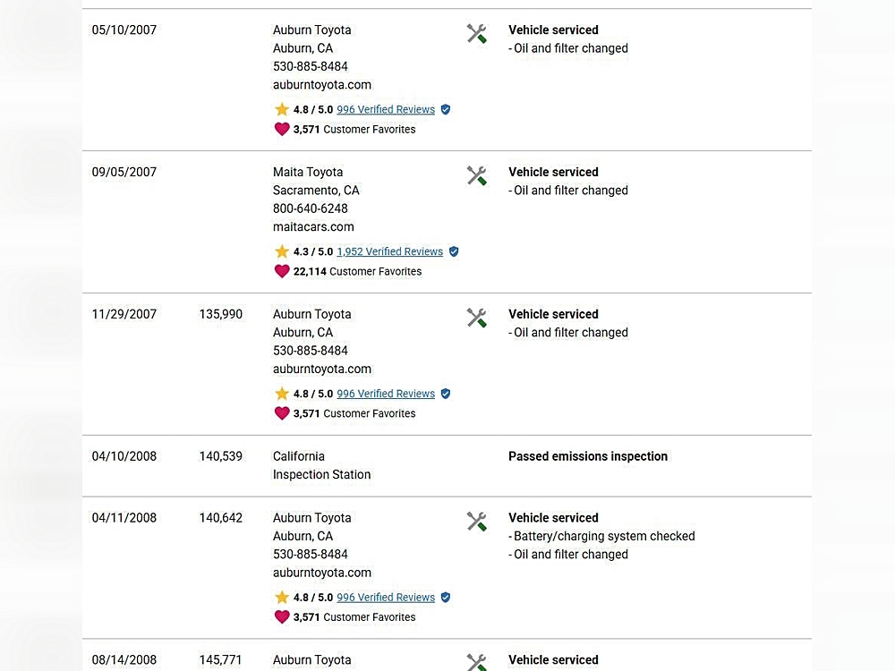Screen dimensions: 895x671
Task: Click the maitacars.com website text
Action: pos(313,227)
